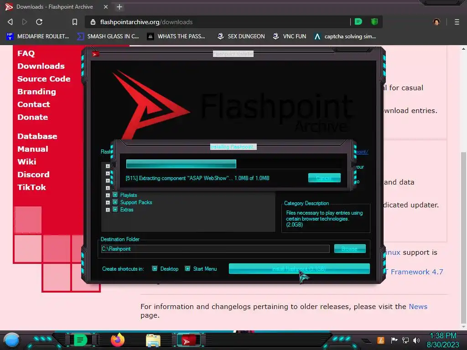Bookmark this page with bookmark icon
This screenshot has height=350, width=467.
pyautogui.click(x=75, y=22)
